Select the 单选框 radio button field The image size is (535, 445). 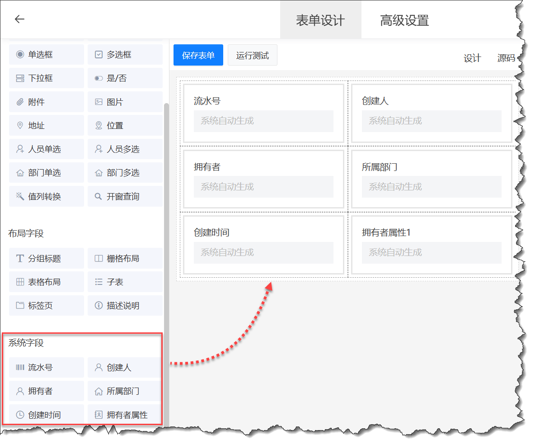point(46,54)
